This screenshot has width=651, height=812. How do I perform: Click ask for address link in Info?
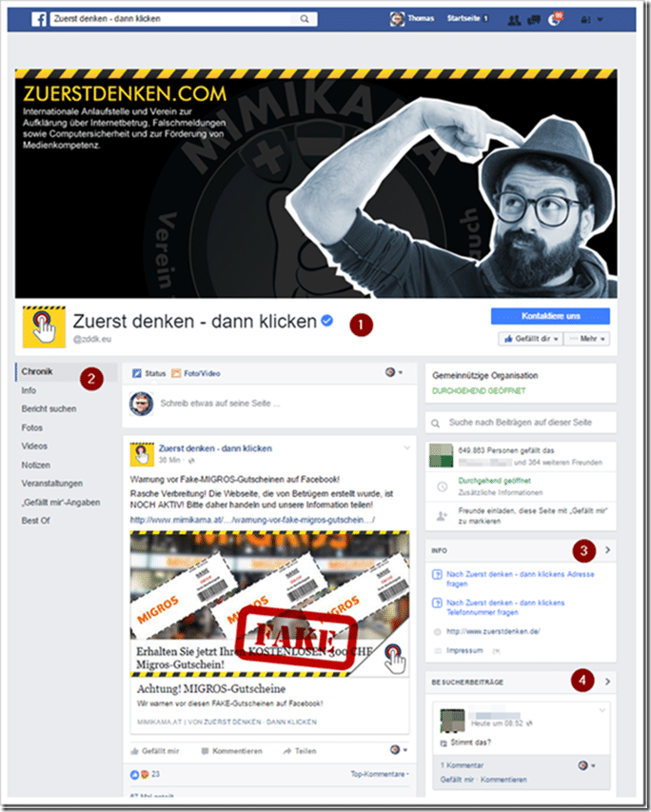520,579
